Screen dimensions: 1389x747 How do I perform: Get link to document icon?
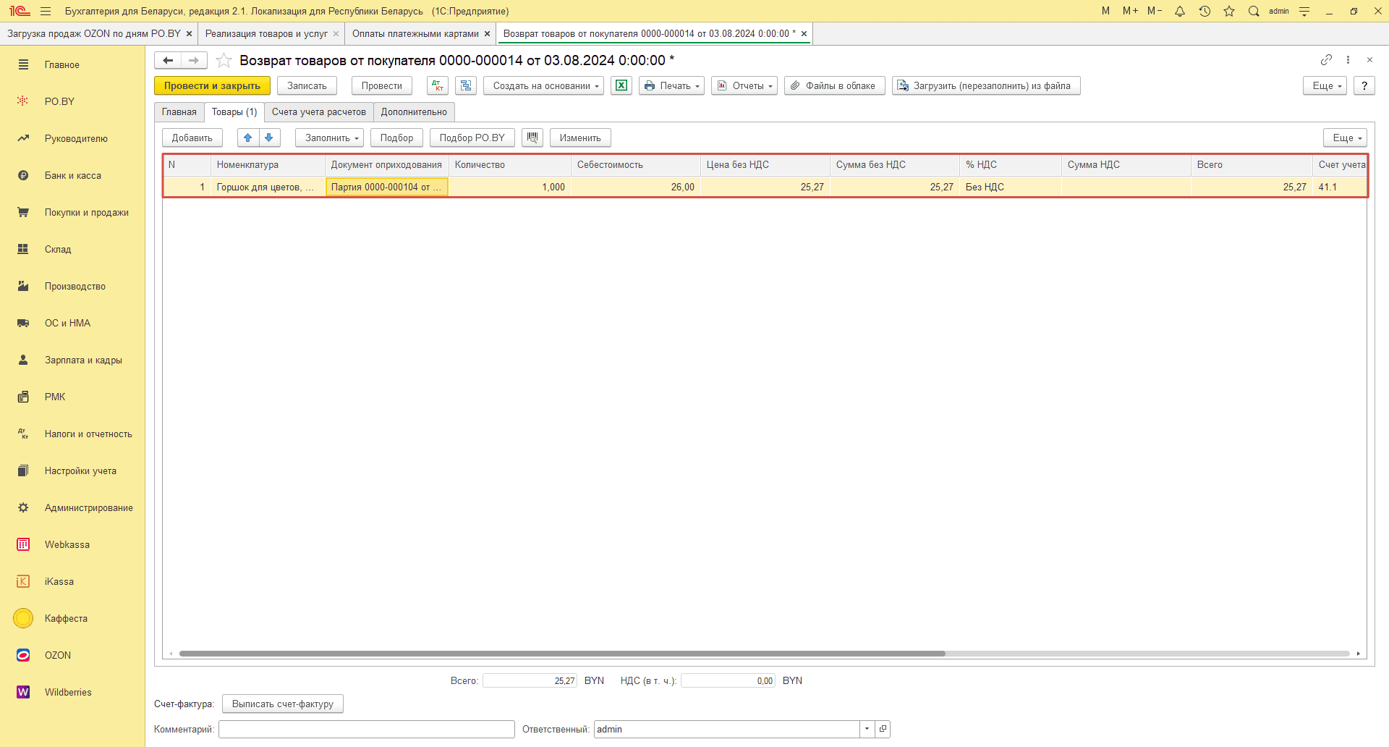tap(1326, 59)
